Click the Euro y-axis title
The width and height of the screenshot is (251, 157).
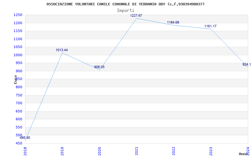coord(15,79)
